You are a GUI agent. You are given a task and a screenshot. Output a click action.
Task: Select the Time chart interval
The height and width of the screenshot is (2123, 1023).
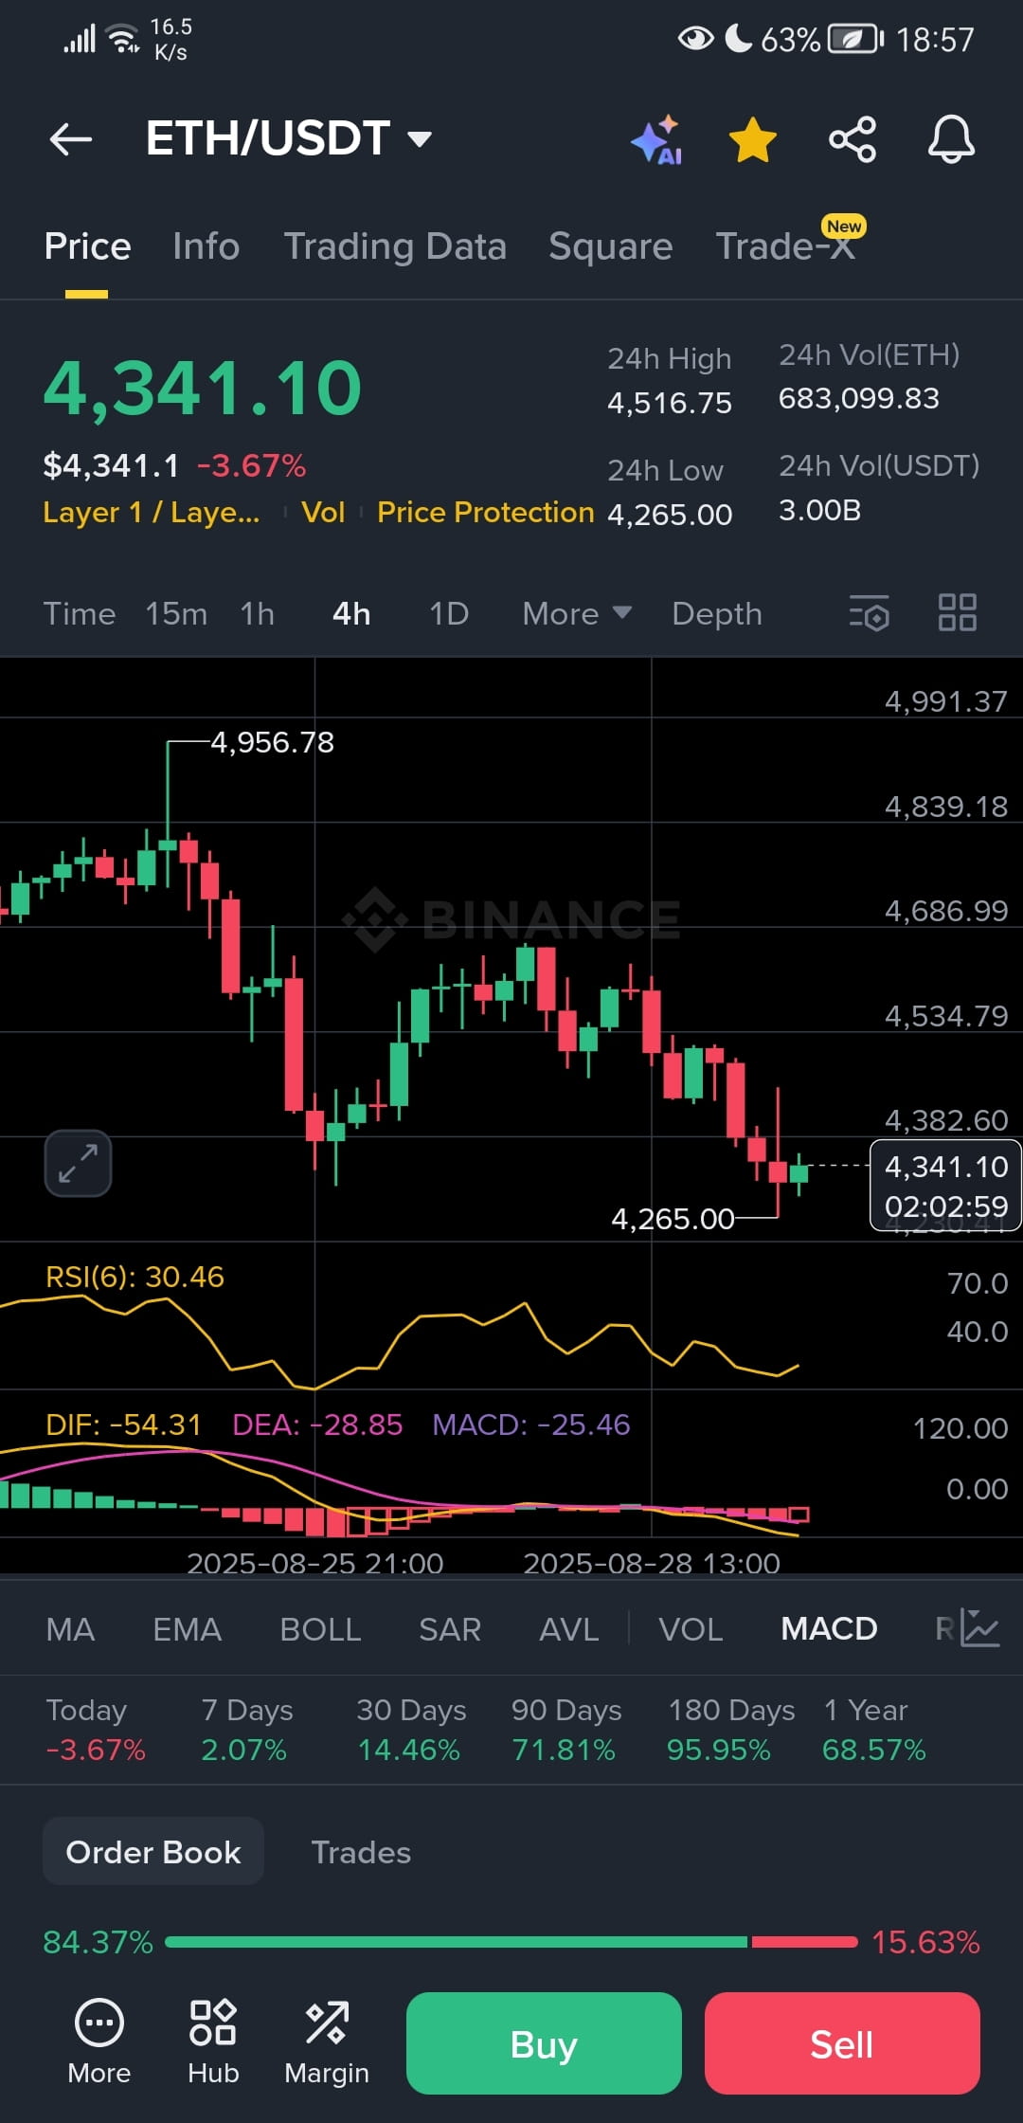[80, 614]
